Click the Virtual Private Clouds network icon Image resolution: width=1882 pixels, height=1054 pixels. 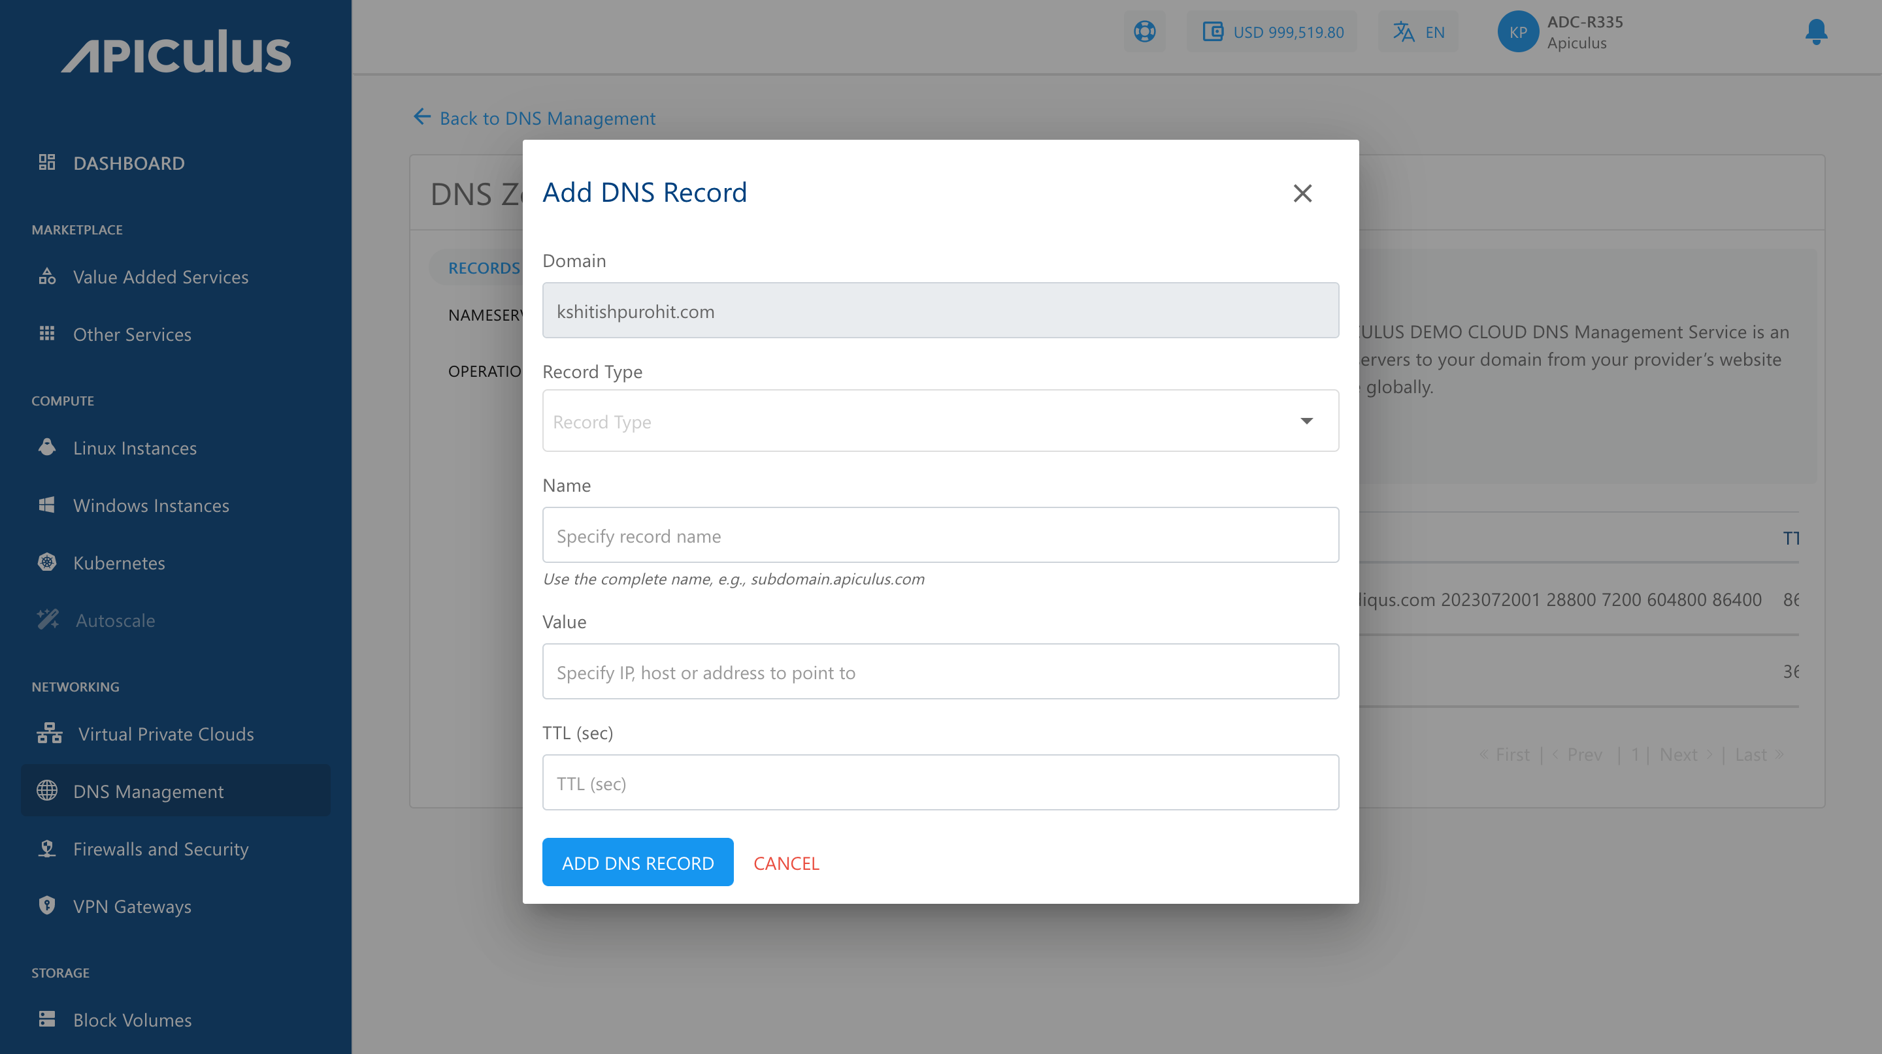(50, 733)
